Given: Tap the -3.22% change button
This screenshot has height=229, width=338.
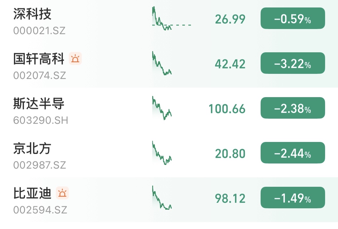Looking at the screenshot, I should click(x=292, y=64).
